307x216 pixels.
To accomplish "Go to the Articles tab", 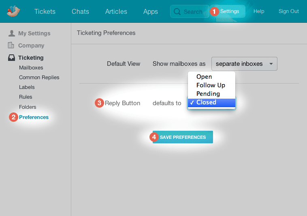I will pyautogui.click(x=116, y=11).
